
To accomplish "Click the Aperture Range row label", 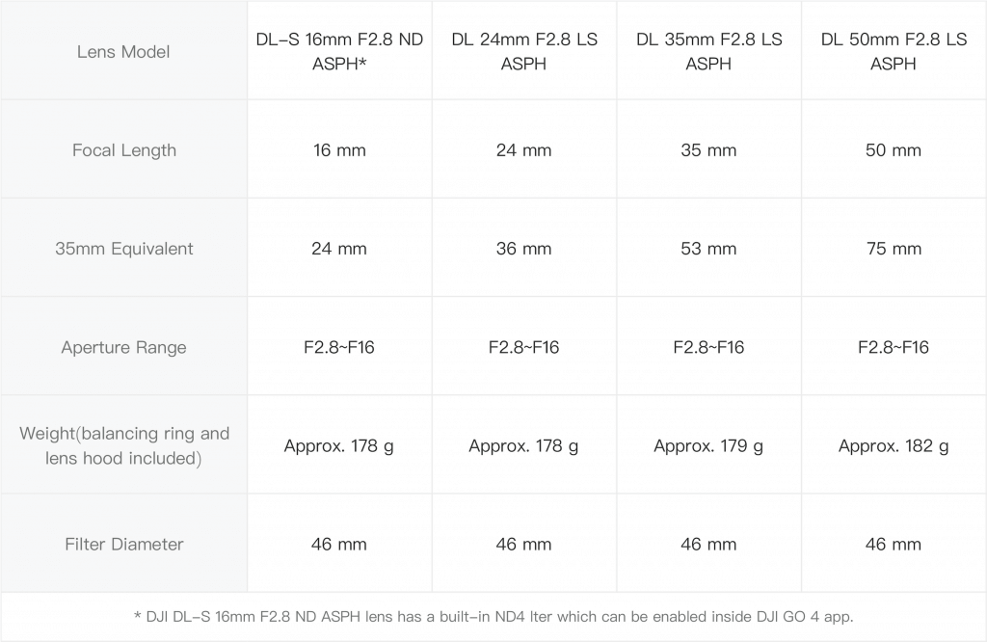I will [x=123, y=347].
